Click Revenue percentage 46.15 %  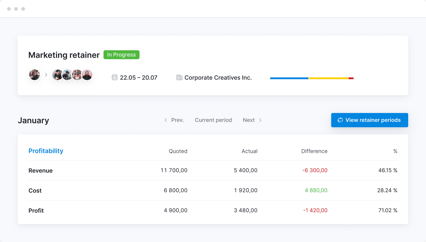click(388, 170)
